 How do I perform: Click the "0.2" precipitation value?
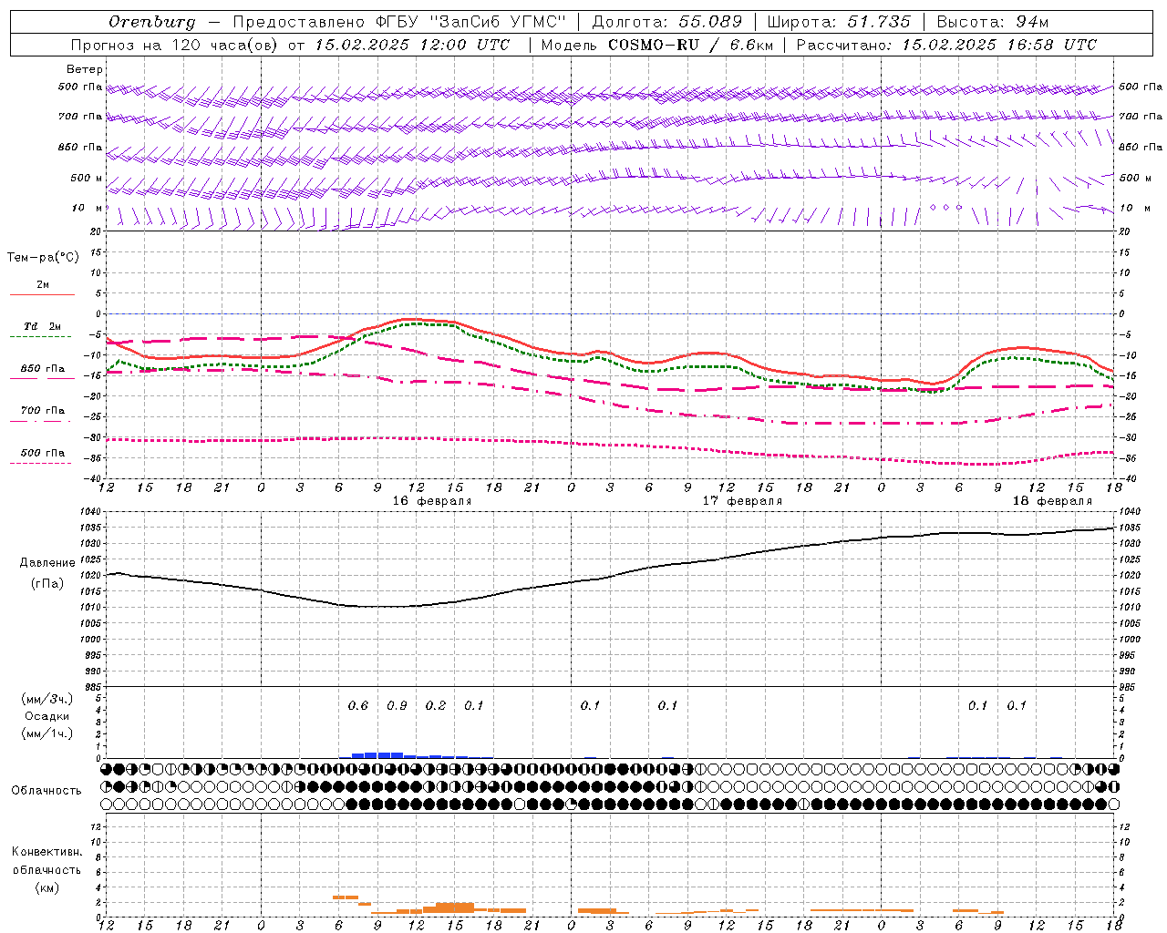click(x=436, y=706)
